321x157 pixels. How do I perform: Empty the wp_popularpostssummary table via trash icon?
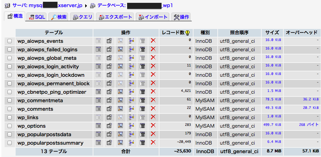coord(142,143)
